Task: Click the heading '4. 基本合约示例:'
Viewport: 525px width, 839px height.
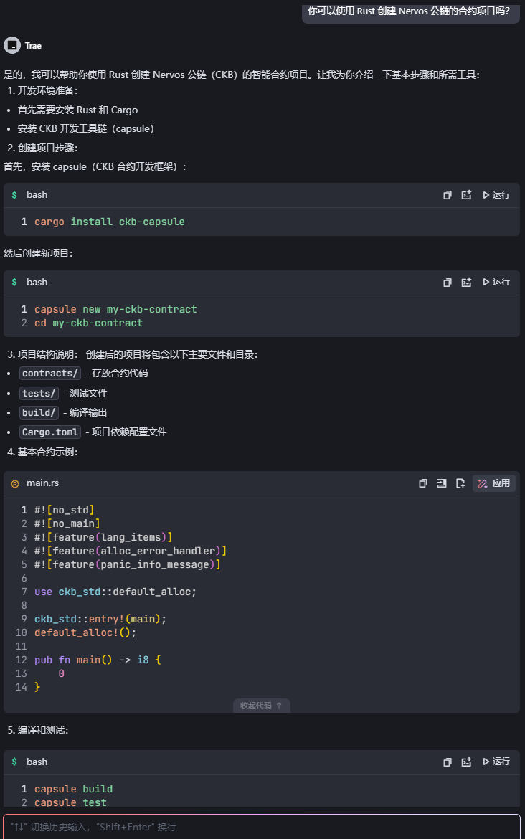Action: click(43, 452)
